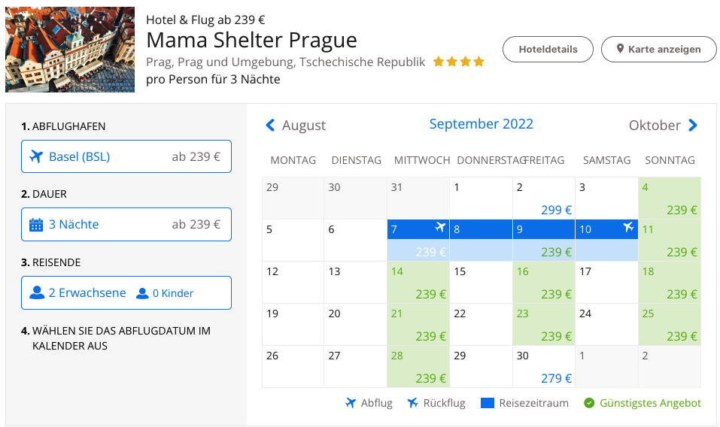This screenshot has width=720, height=427.
Task: Open the Basel (BSL) departure airport dropdown
Action: click(x=126, y=156)
